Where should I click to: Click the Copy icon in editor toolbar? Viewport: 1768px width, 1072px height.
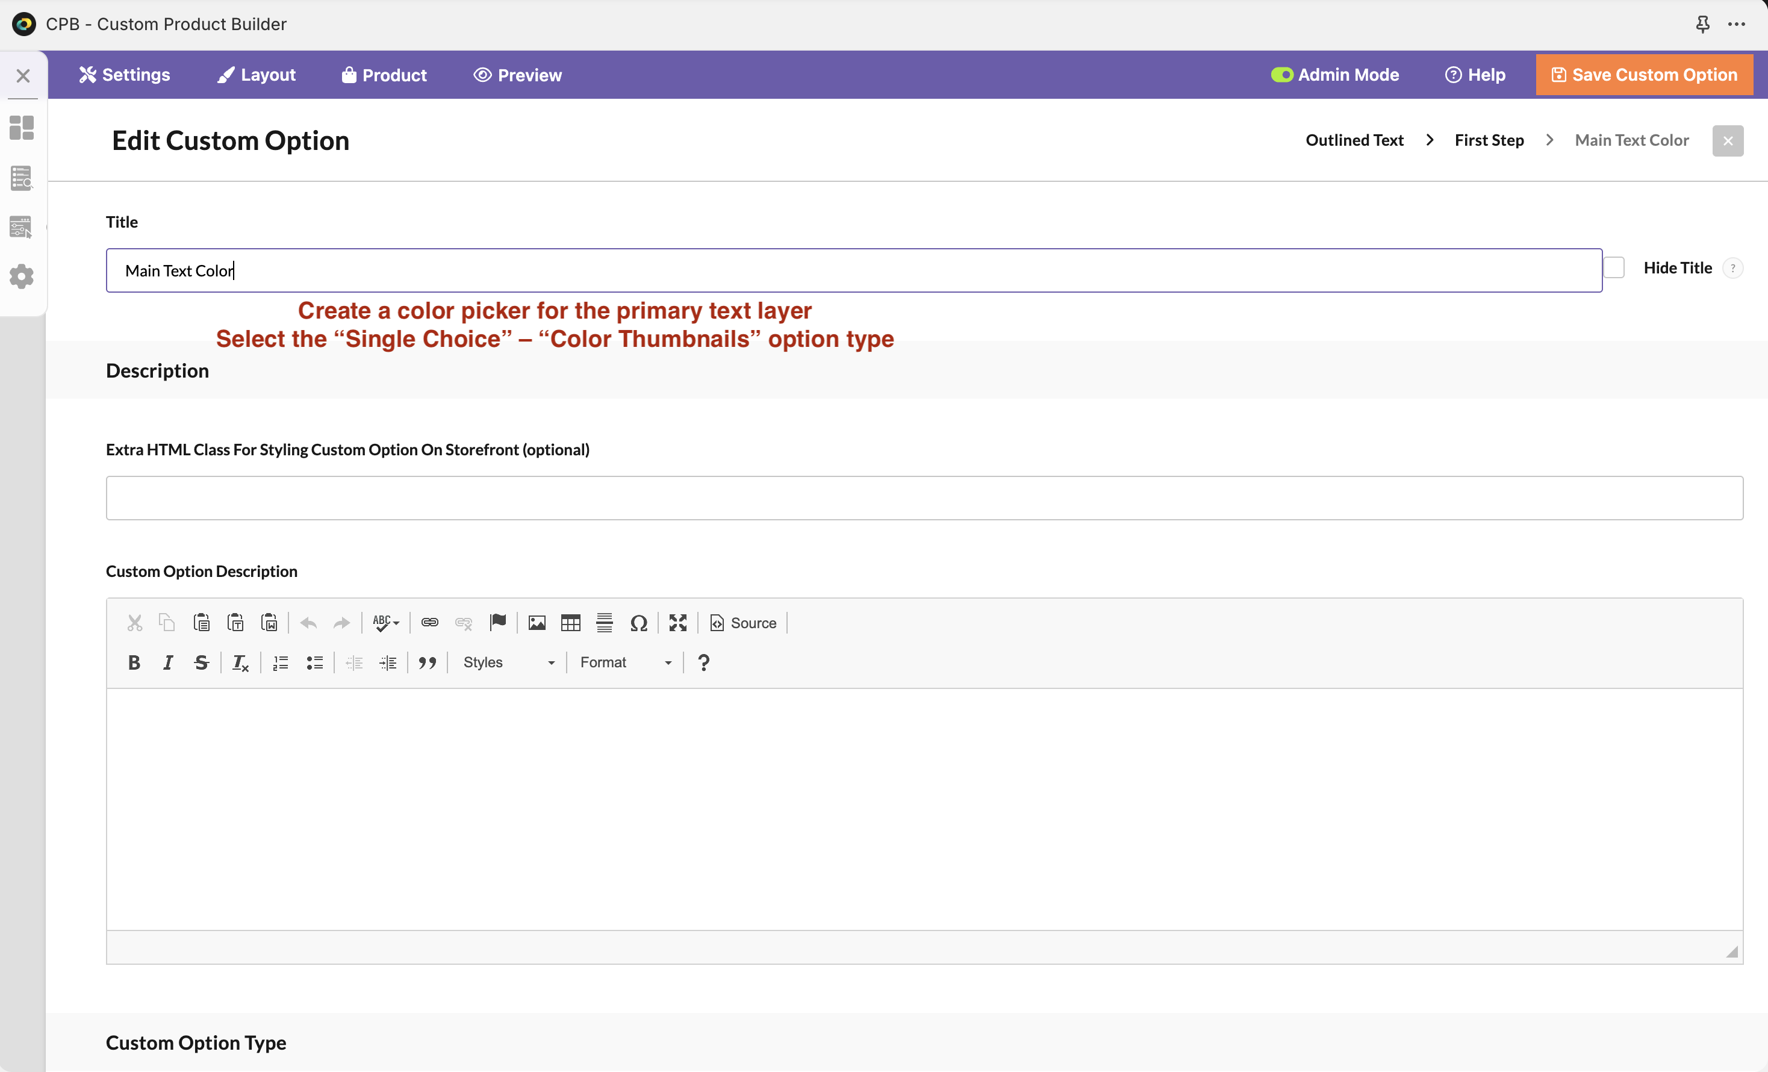(x=167, y=623)
